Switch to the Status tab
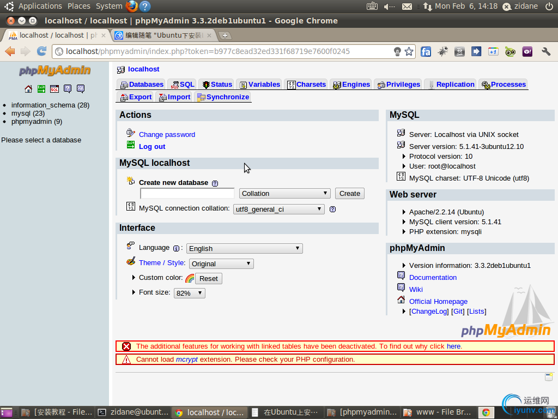This screenshot has height=419, width=558. click(217, 85)
